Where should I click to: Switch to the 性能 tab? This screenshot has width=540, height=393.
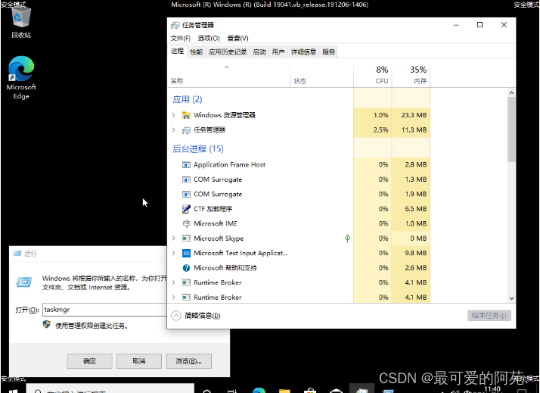197,52
